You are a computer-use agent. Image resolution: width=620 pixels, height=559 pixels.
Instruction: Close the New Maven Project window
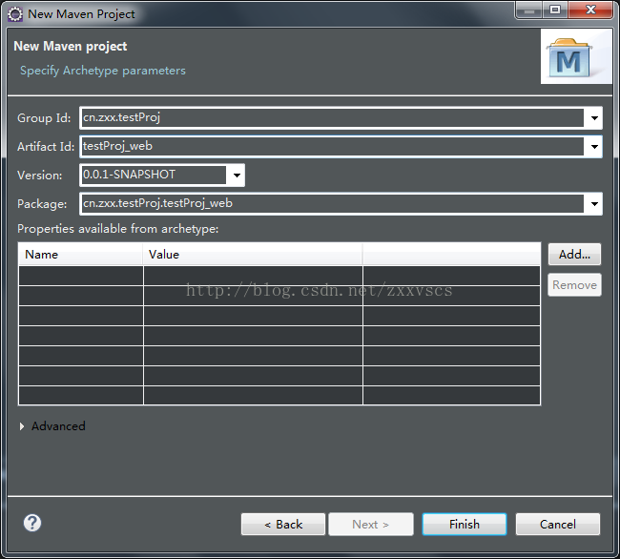tap(590, 10)
